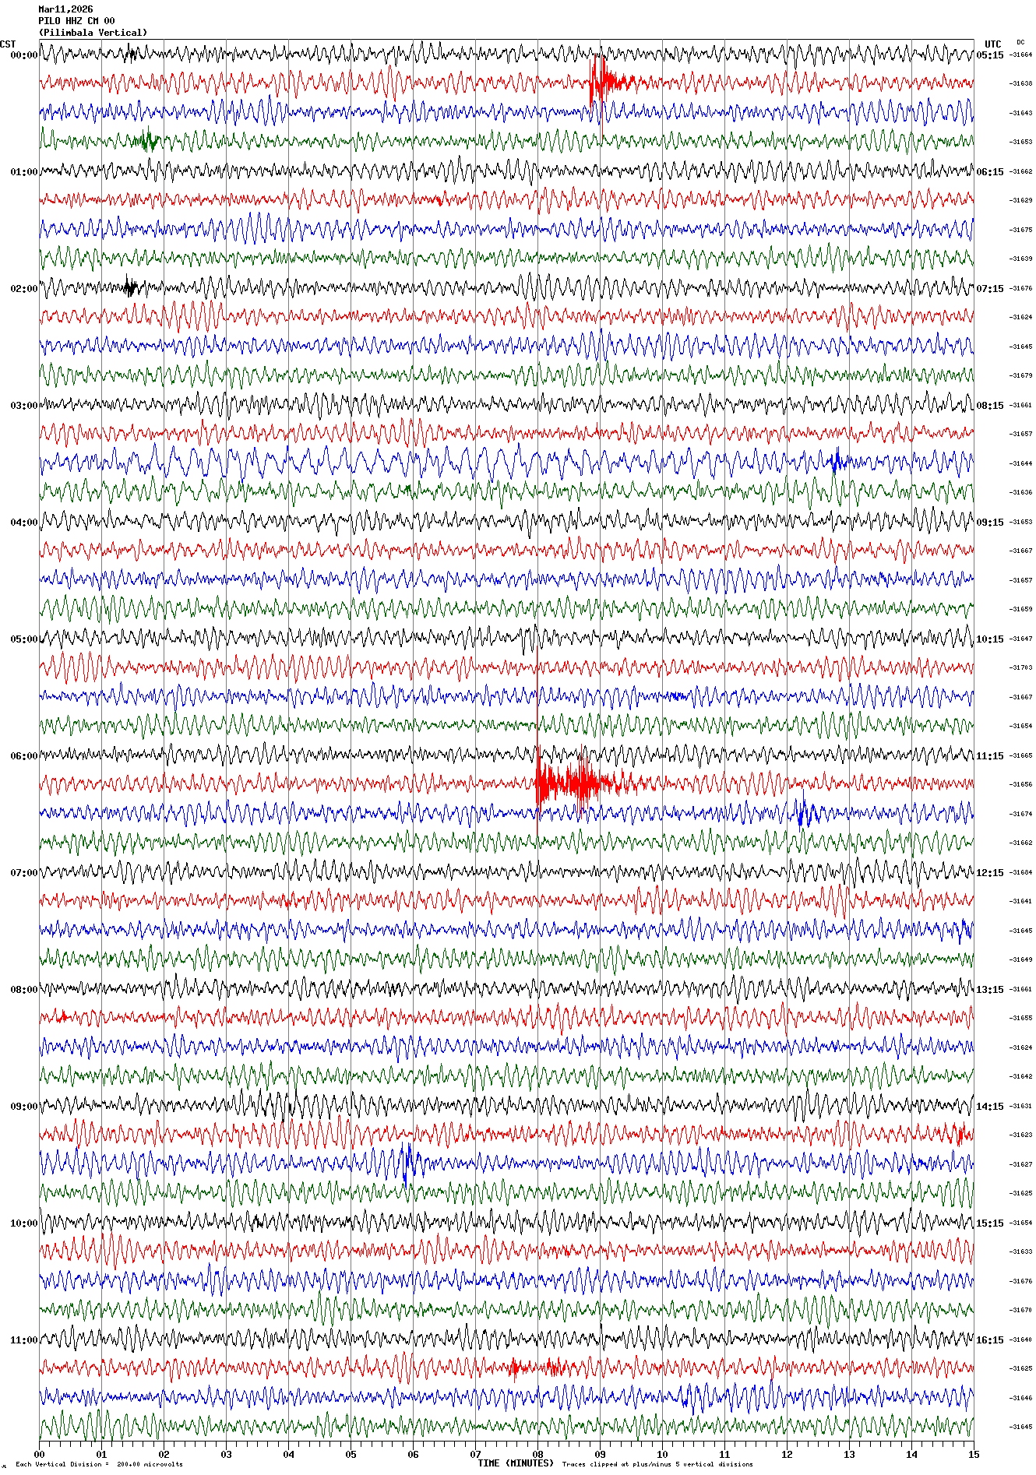Click the CST time zone label
1036x1475 pixels.
tap(8, 44)
